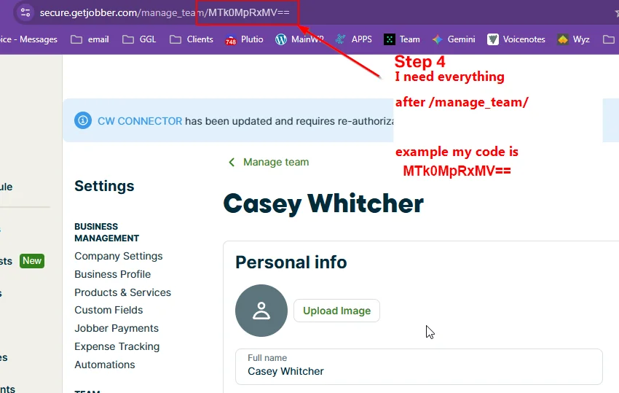Go back to Manage team
This screenshot has width=619, height=393.
[269, 162]
